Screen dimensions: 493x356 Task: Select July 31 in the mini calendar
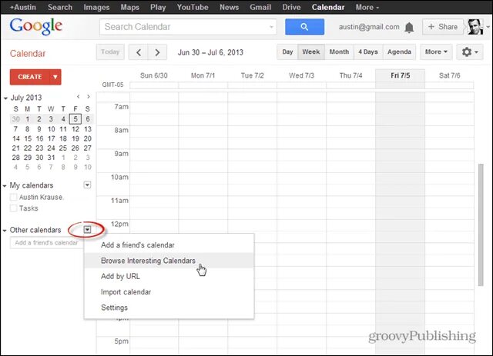52,158
